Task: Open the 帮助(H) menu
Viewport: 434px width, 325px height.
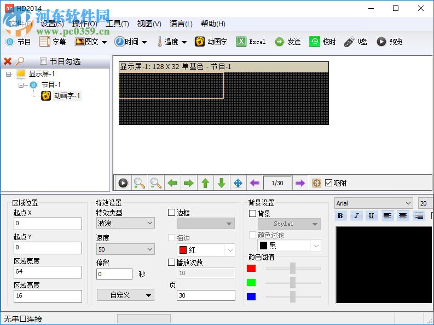Action: (213, 24)
